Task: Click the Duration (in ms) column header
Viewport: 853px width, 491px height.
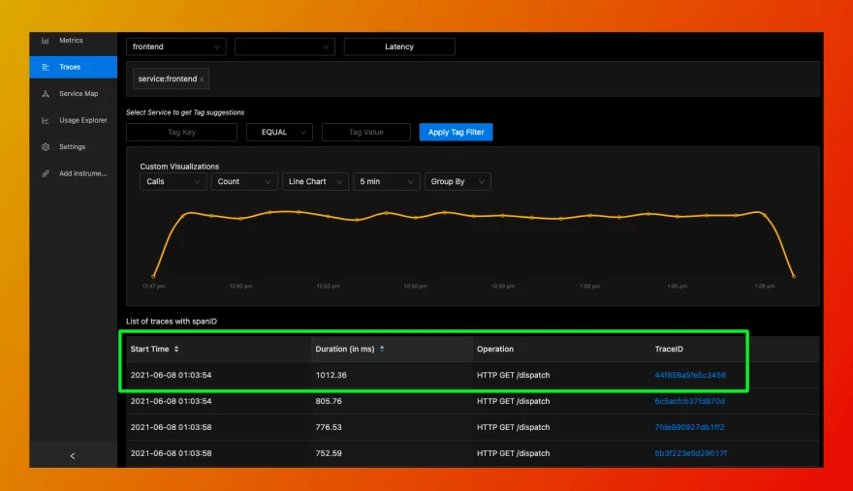Action: (x=345, y=349)
